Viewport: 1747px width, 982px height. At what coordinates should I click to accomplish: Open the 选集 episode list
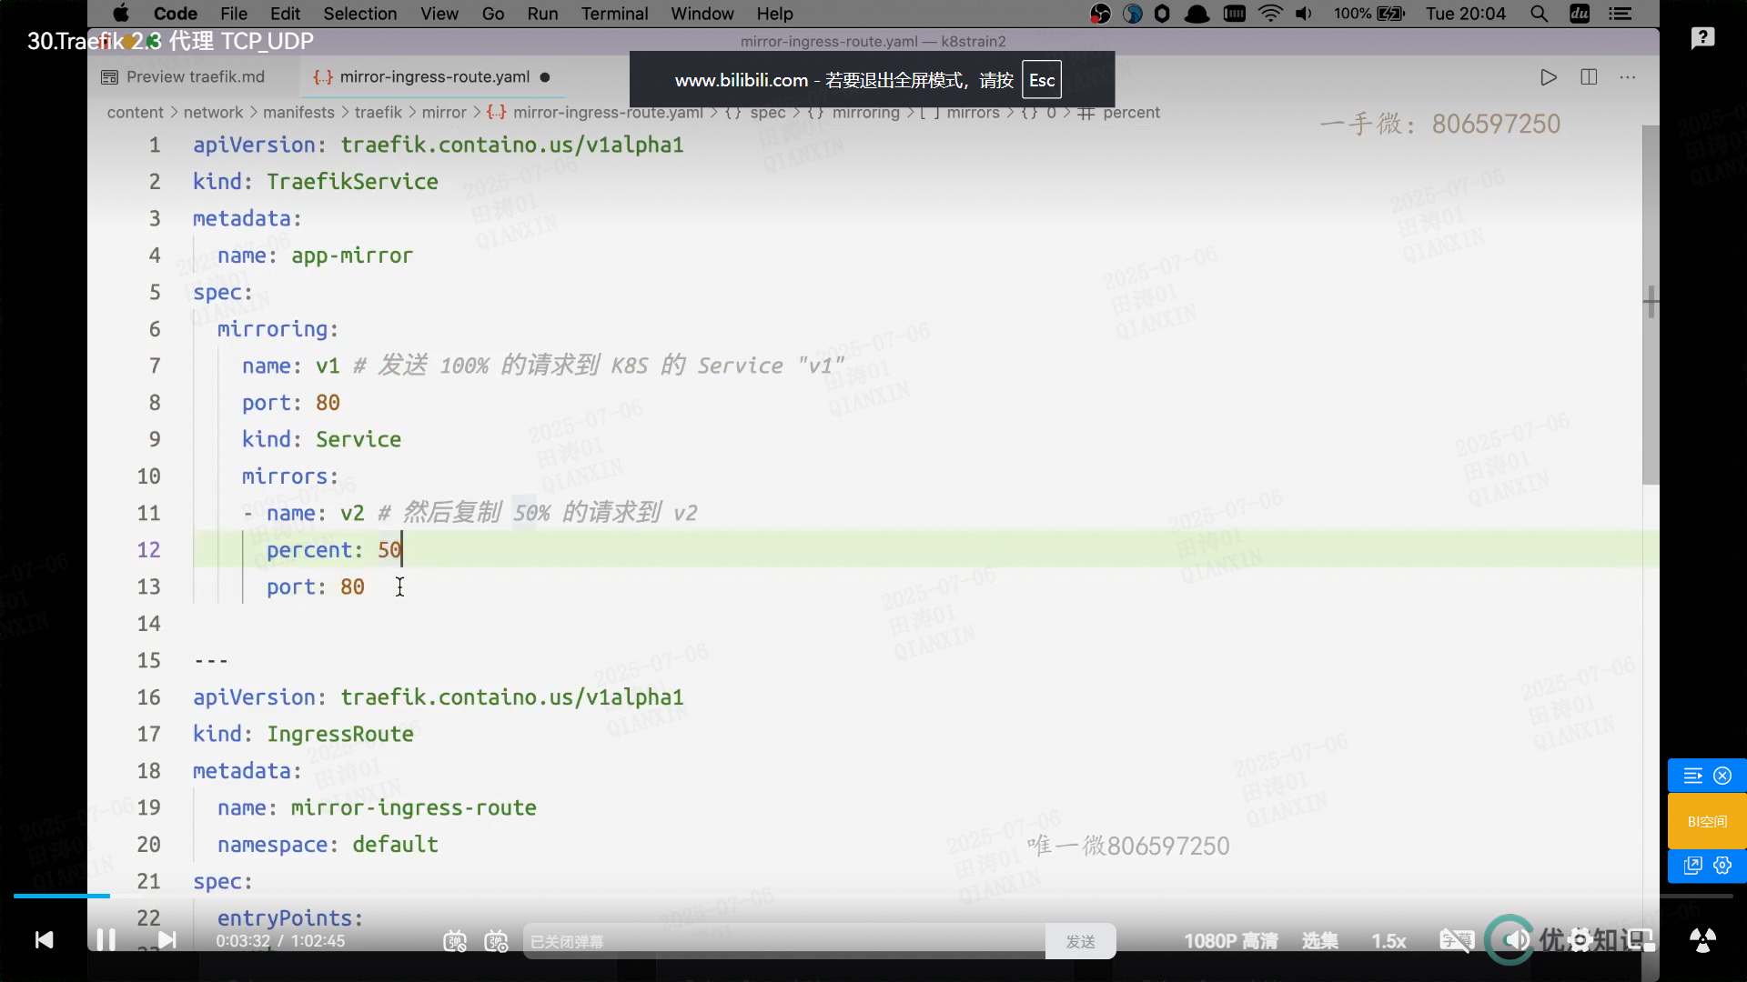coord(1319,941)
